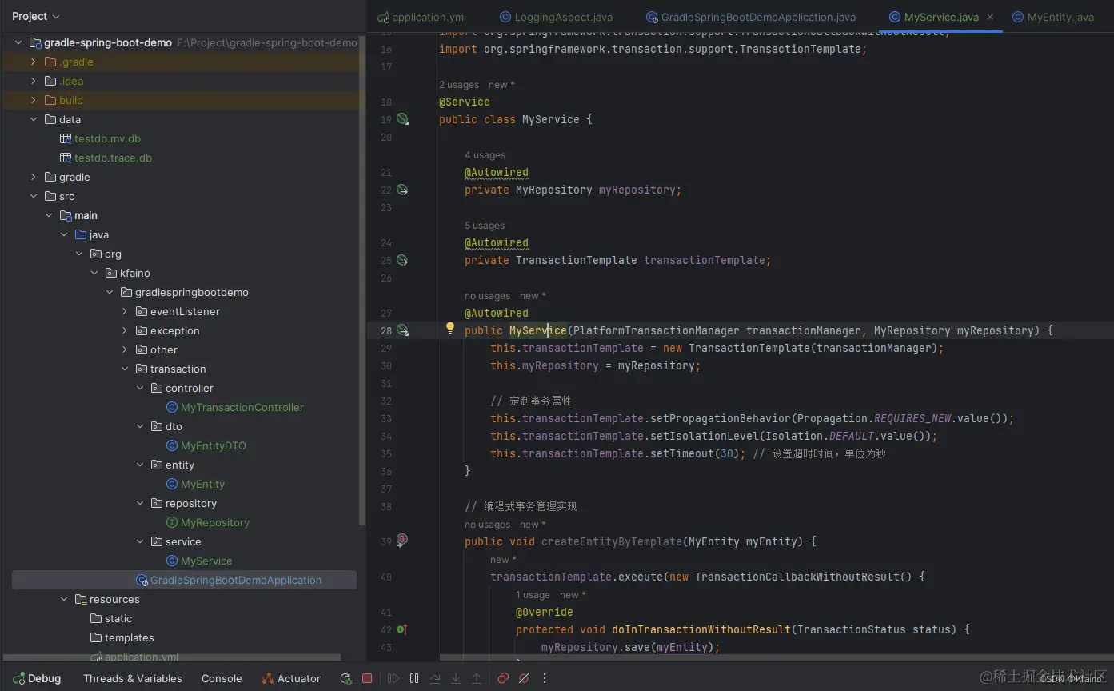This screenshot has width=1114, height=691.
Task: Click the Spring bean gutter icon on line 19
Action: (402, 119)
